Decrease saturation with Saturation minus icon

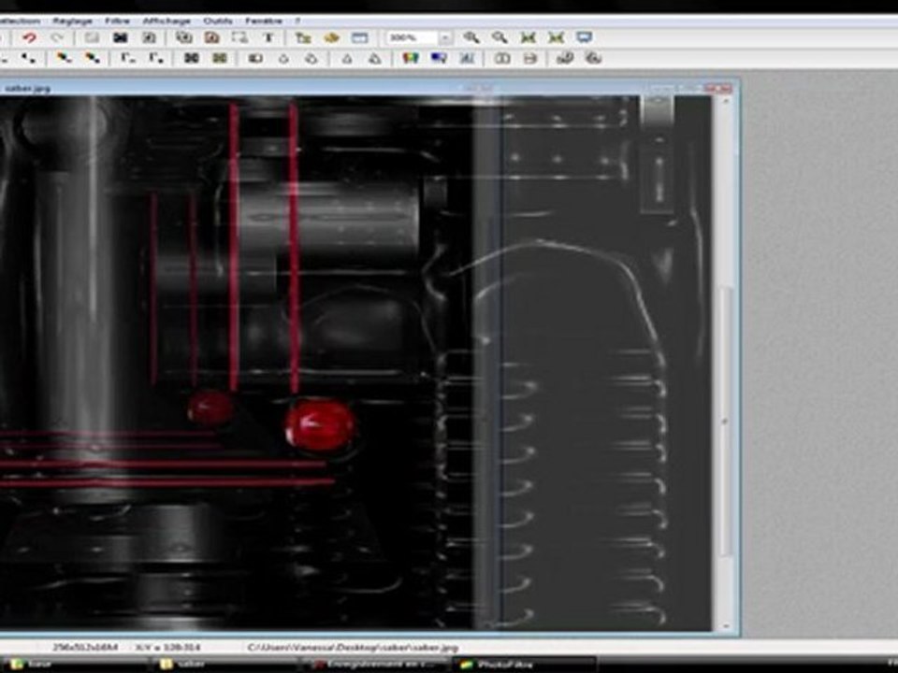click(x=64, y=58)
